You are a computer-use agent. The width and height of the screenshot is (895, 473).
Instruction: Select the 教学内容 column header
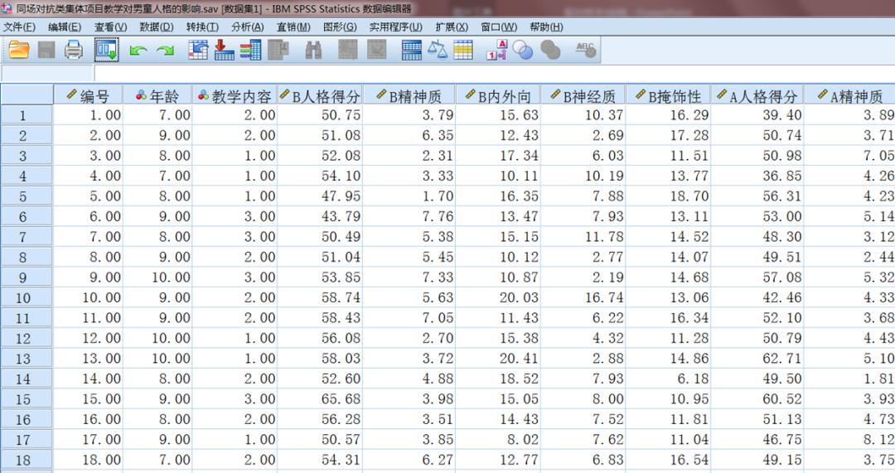pyautogui.click(x=234, y=95)
